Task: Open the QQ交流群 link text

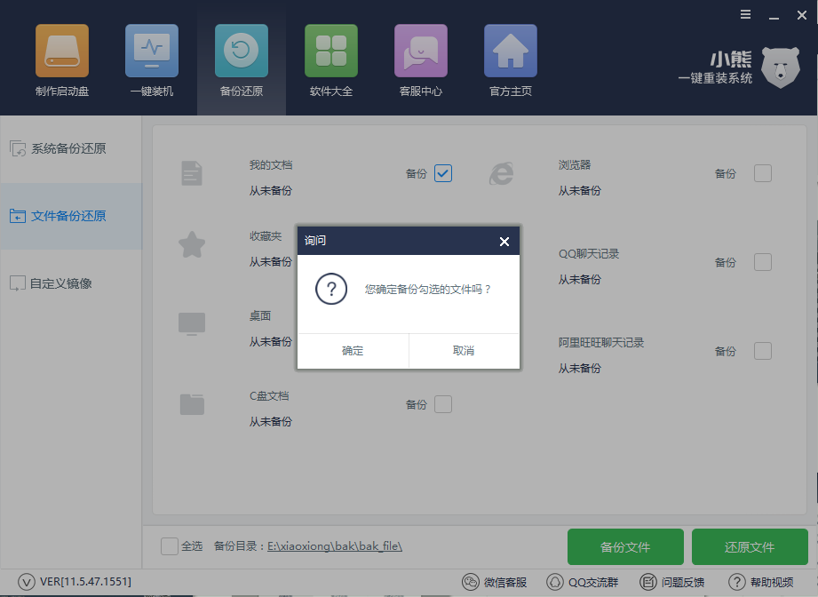Action: tap(593, 582)
